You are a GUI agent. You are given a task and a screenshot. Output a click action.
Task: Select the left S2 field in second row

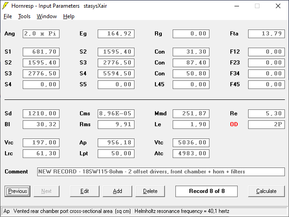tap(41, 63)
